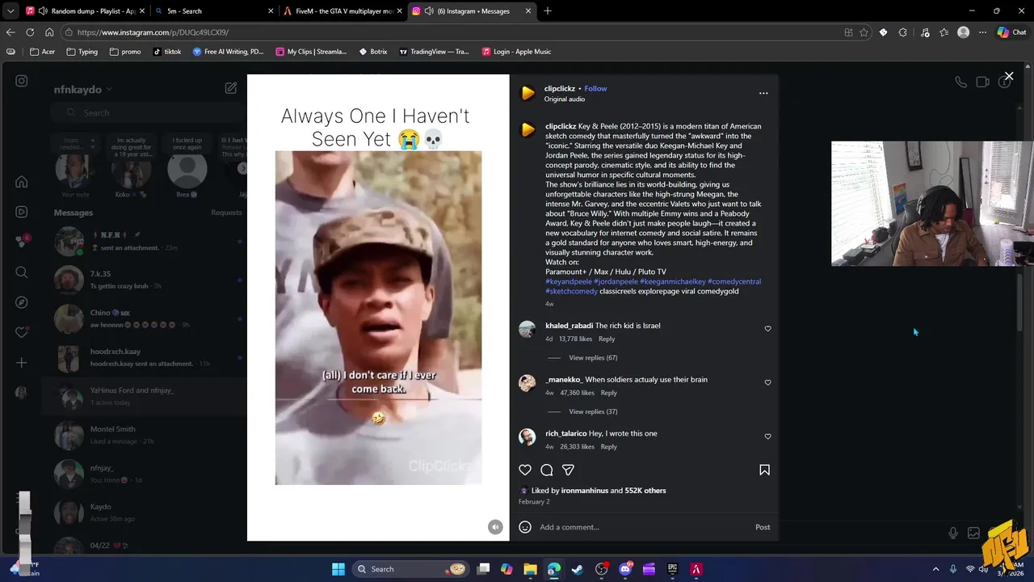The image size is (1034, 582).
Task: Record a voice message with the microphone icon
Action: pyautogui.click(x=953, y=533)
